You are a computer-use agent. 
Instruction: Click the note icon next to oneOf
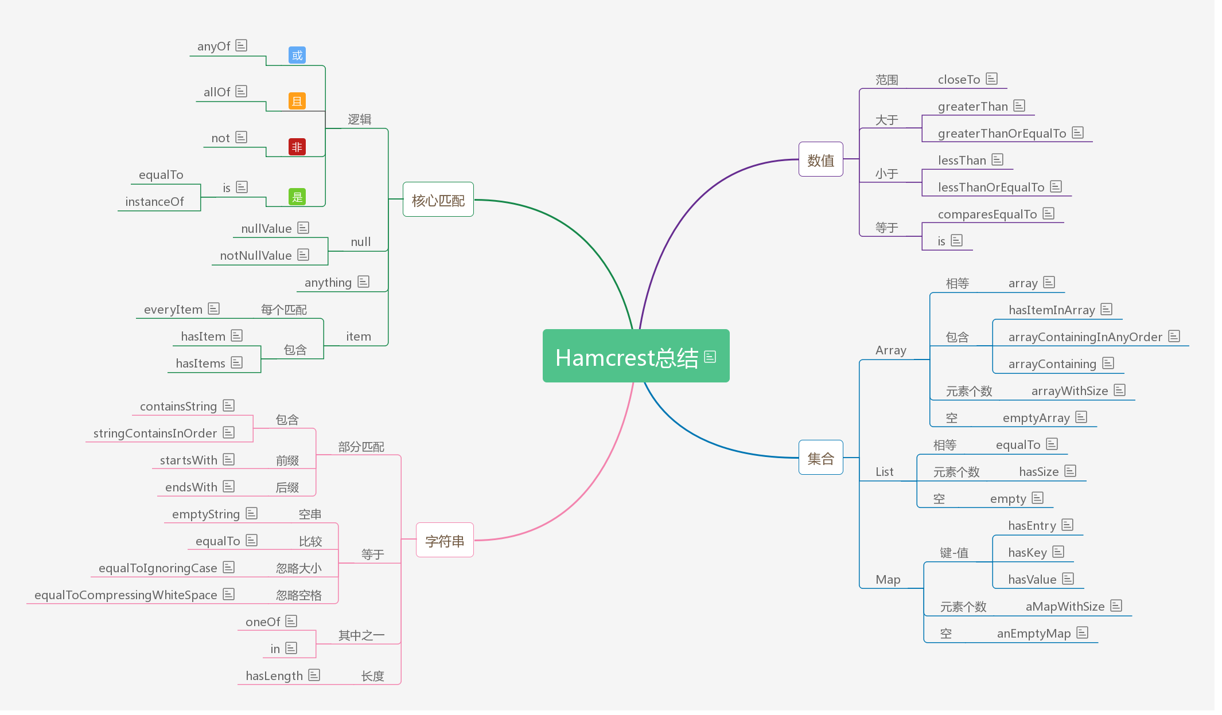(x=291, y=621)
